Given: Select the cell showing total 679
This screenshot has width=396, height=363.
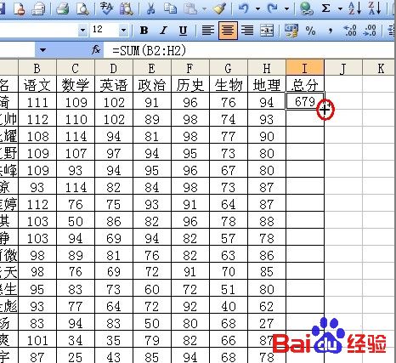Looking at the screenshot, I should (305, 101).
